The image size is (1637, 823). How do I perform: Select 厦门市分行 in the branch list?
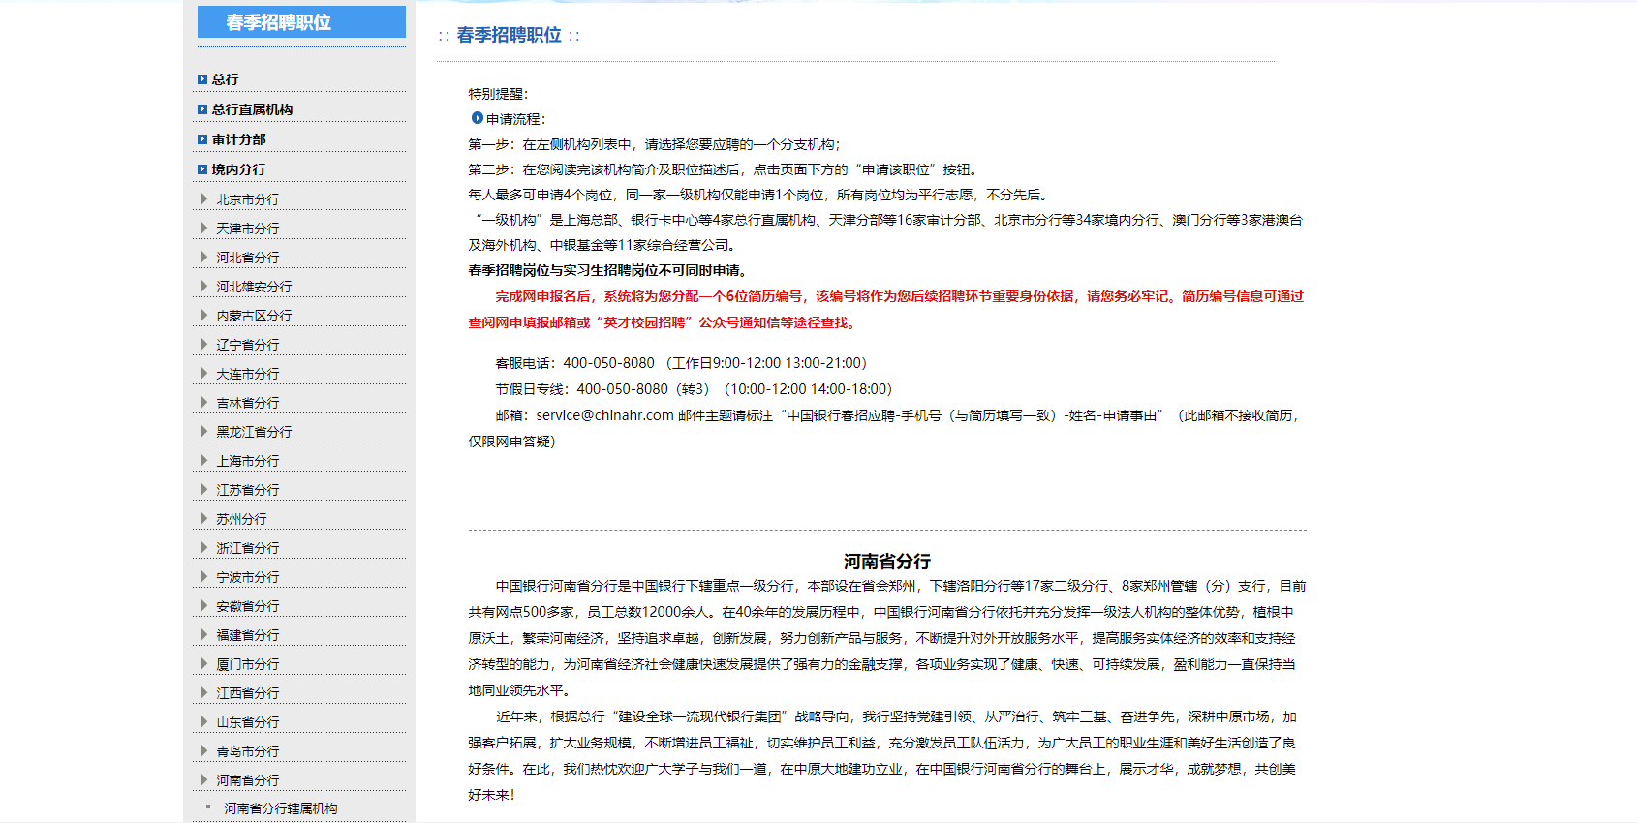point(247,664)
